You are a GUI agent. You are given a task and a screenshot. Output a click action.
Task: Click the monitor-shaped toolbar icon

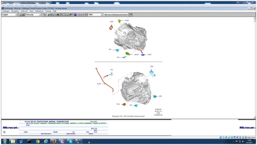[67, 14]
